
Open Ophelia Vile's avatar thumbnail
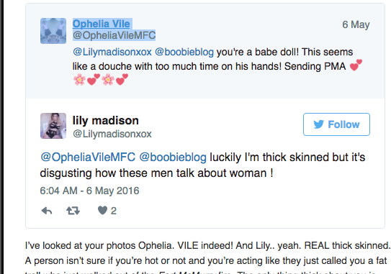53,31
